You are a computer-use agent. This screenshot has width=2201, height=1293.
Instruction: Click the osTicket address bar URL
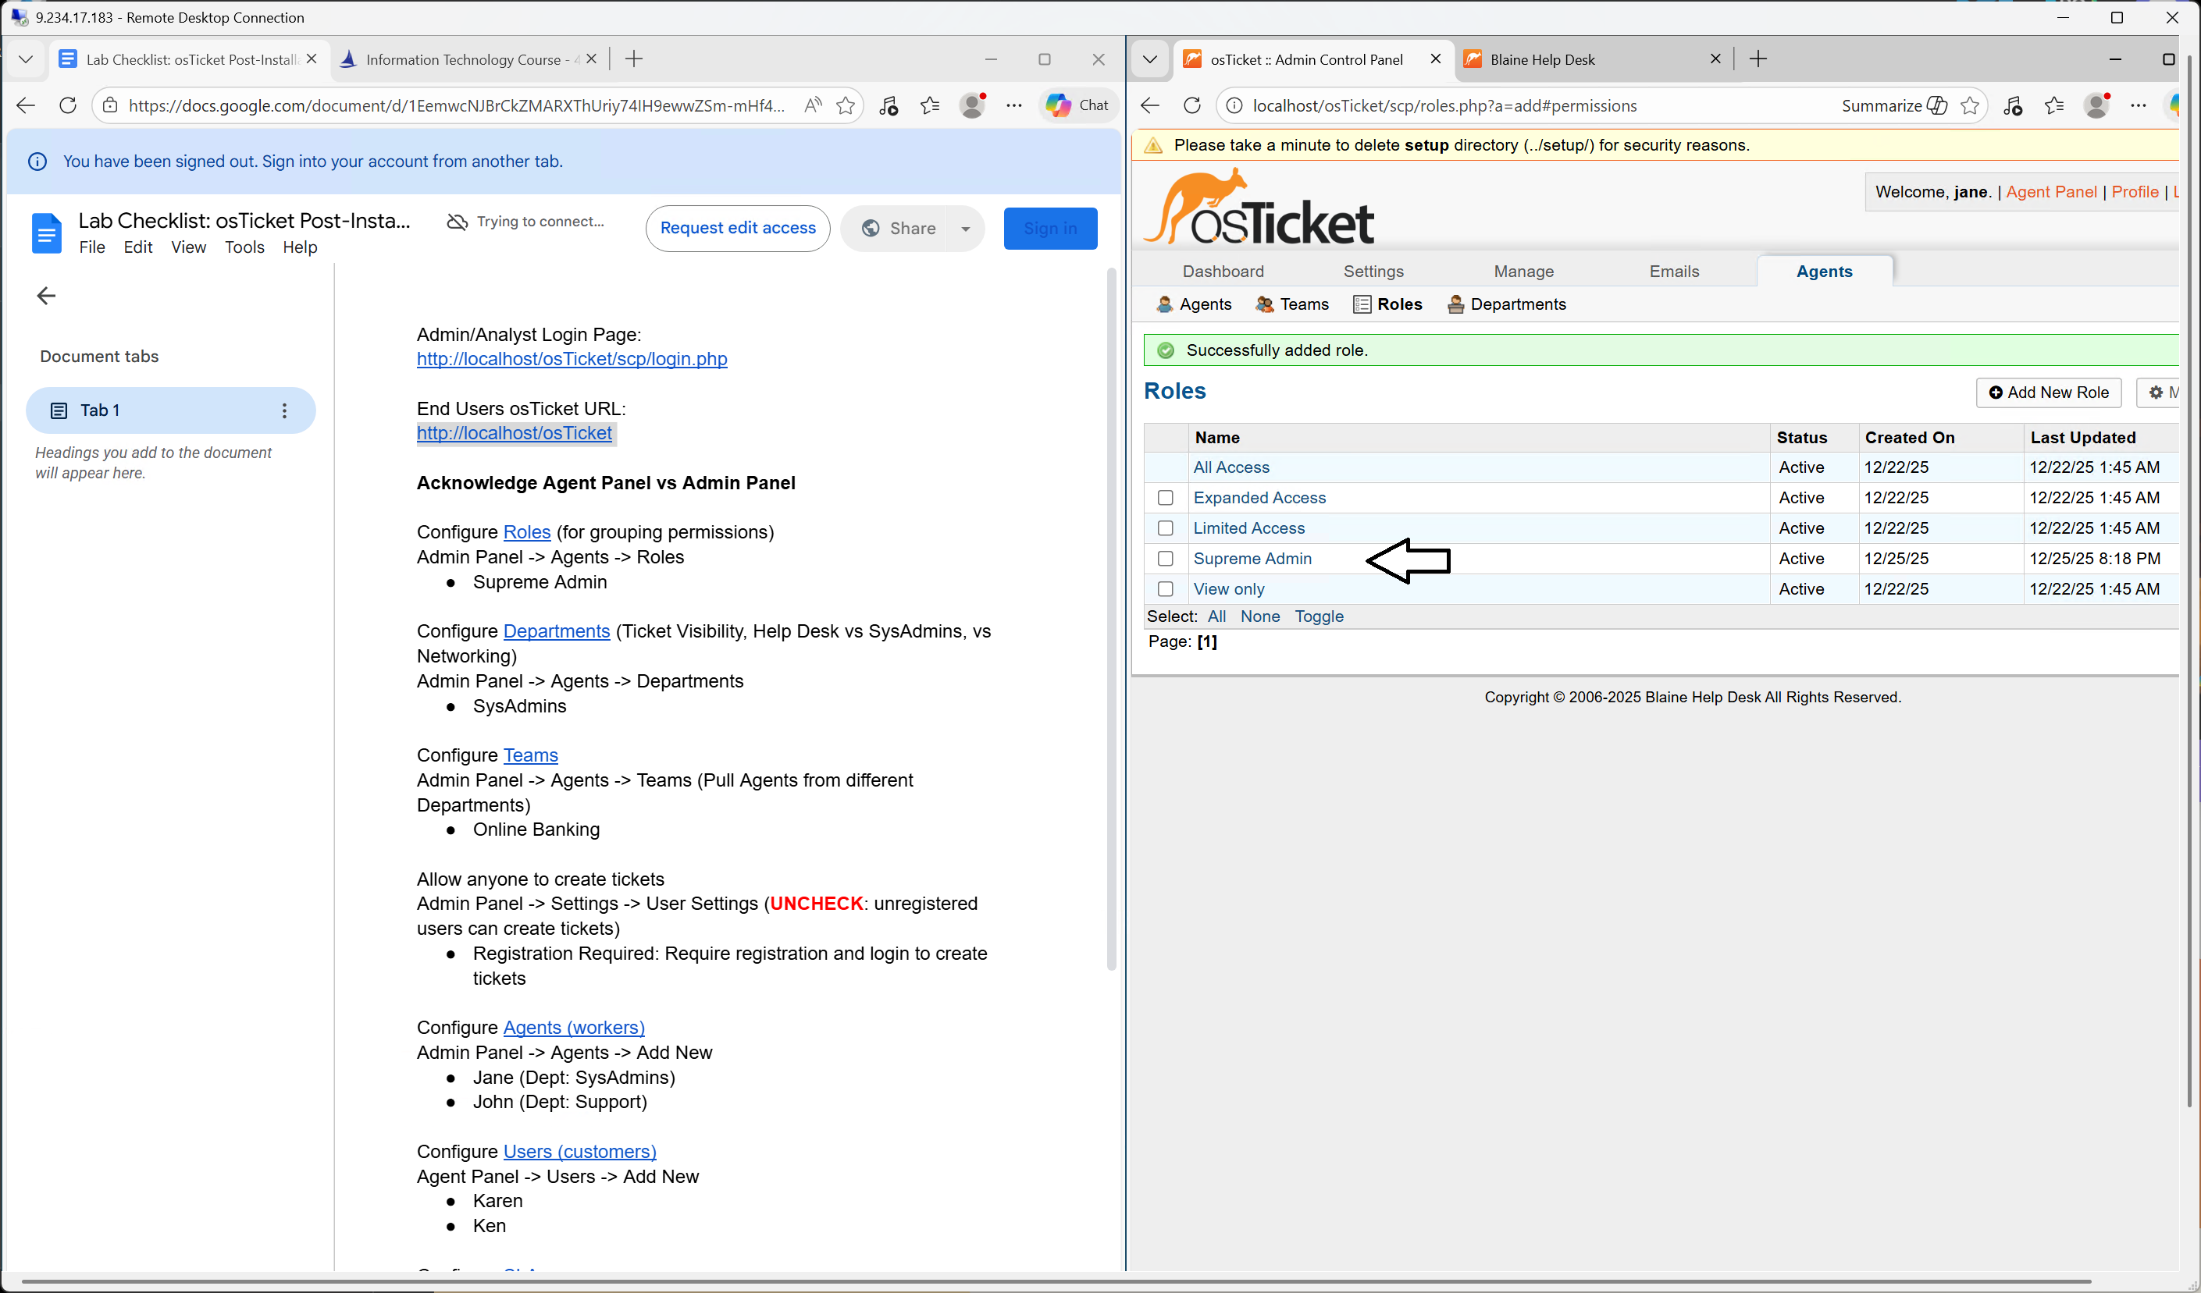[1444, 105]
